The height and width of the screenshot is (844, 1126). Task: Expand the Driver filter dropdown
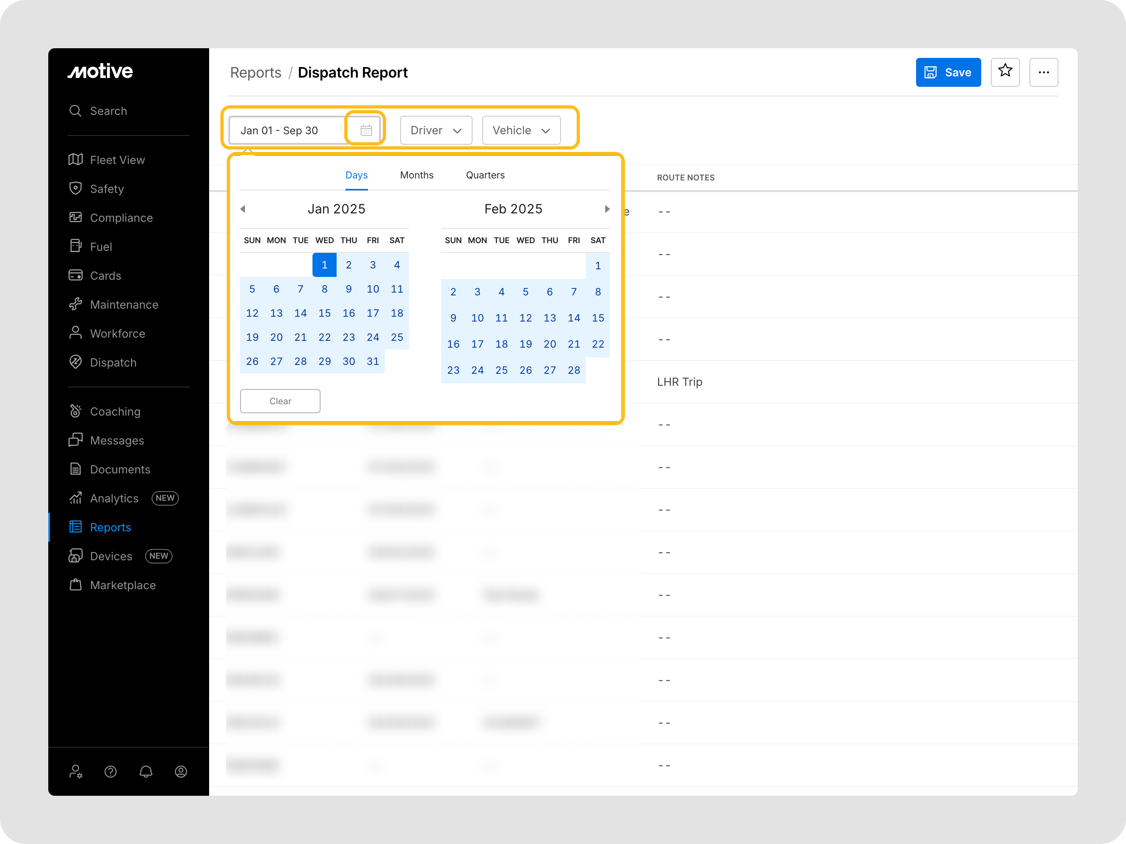436,130
